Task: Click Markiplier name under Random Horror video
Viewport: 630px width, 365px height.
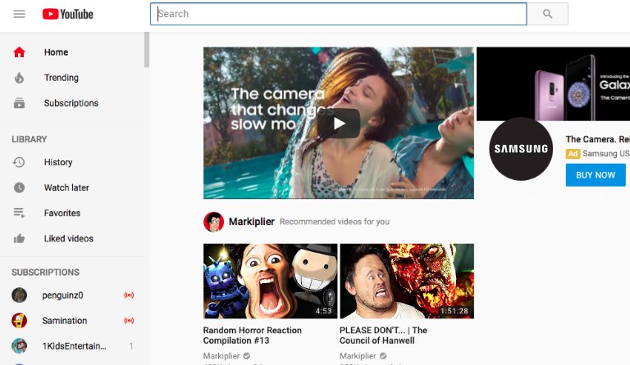Action: click(x=221, y=356)
